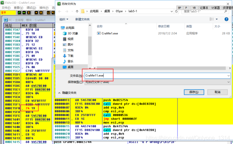Click the navigation pane scroll-up arrow

coord(90,25)
